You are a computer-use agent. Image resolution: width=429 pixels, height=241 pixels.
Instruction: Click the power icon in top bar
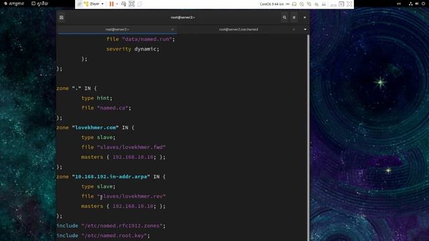423,3
